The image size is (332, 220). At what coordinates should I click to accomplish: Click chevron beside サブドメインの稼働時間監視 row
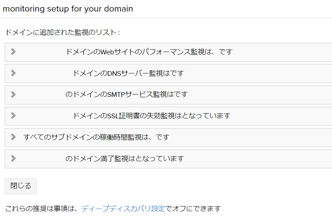click(x=13, y=137)
